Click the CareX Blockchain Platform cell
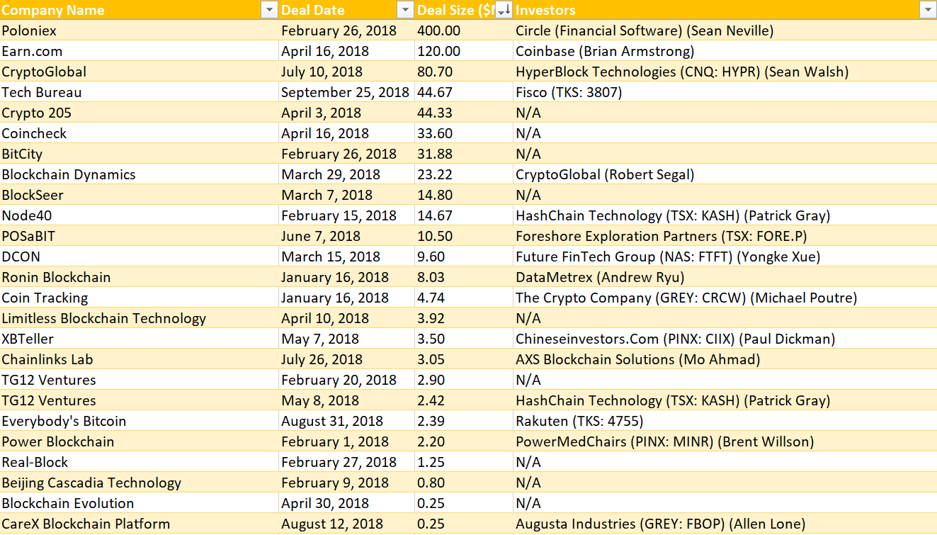 [x=140, y=524]
